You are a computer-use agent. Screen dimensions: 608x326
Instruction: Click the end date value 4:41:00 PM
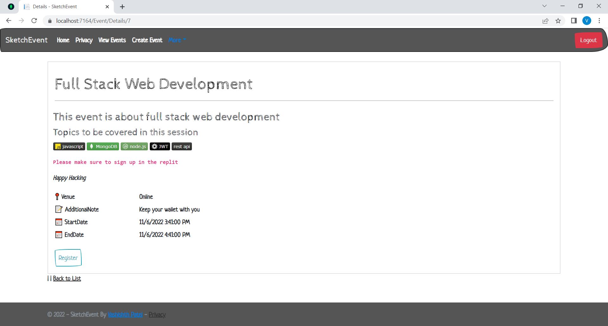coord(165,235)
